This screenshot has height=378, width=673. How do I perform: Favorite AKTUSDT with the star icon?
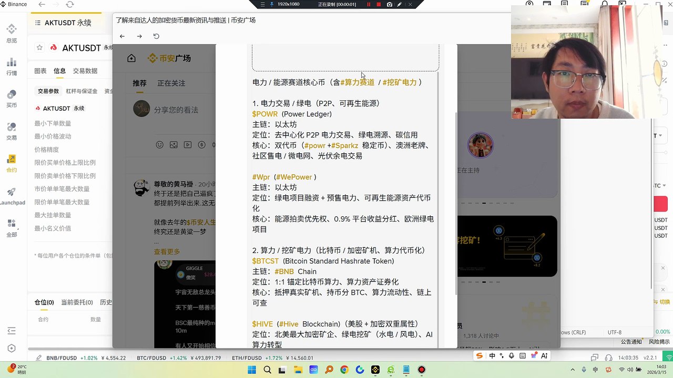point(39,48)
